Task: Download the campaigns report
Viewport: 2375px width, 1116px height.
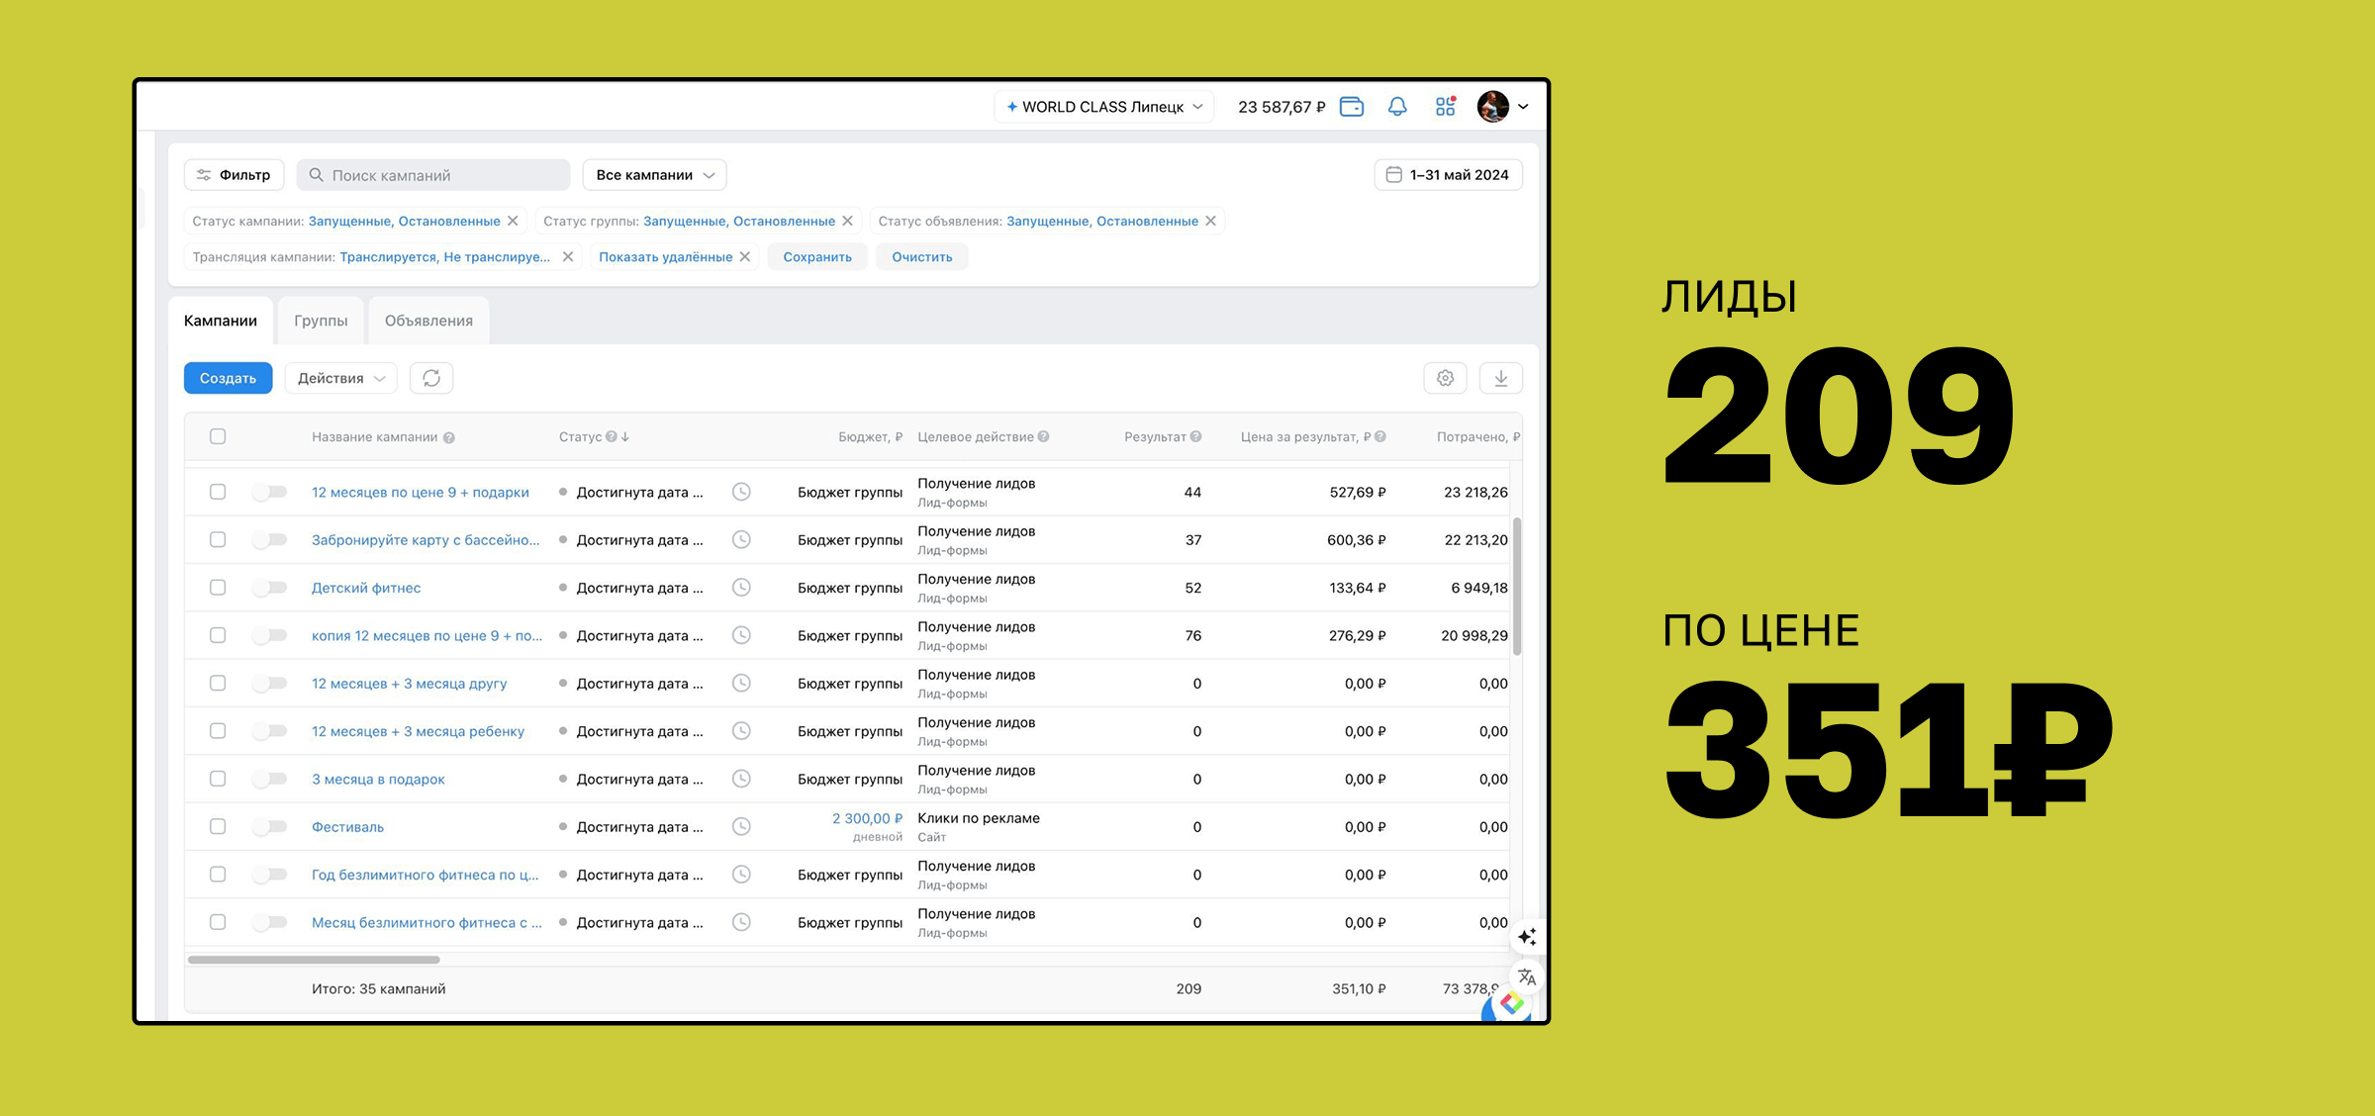Action: [x=1500, y=378]
